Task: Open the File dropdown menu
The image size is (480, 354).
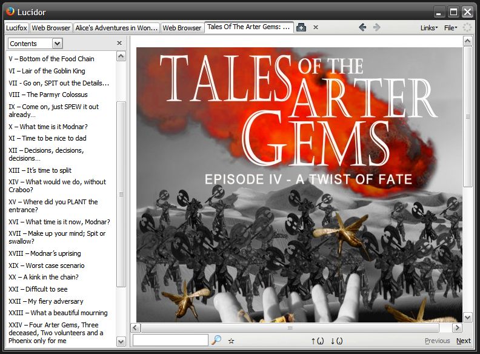Action: [x=451, y=28]
